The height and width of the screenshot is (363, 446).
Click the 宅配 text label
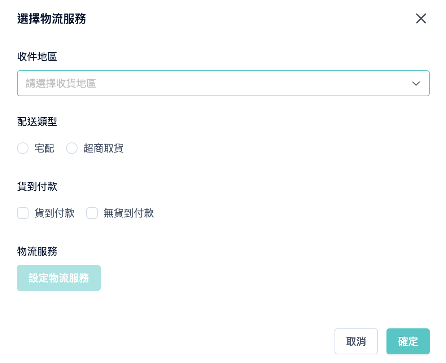click(44, 148)
